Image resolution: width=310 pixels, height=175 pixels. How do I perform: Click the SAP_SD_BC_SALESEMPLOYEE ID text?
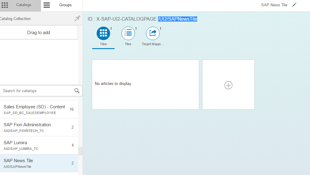[x=30, y=113]
